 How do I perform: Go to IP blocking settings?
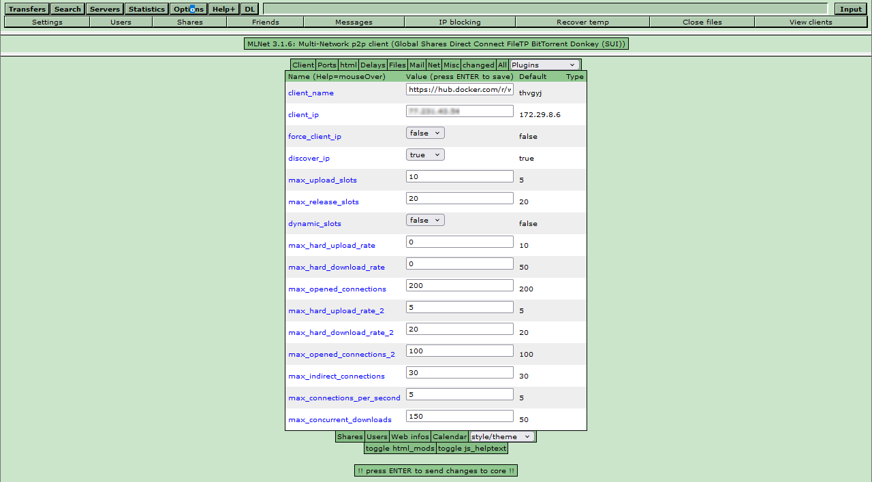[x=459, y=22]
